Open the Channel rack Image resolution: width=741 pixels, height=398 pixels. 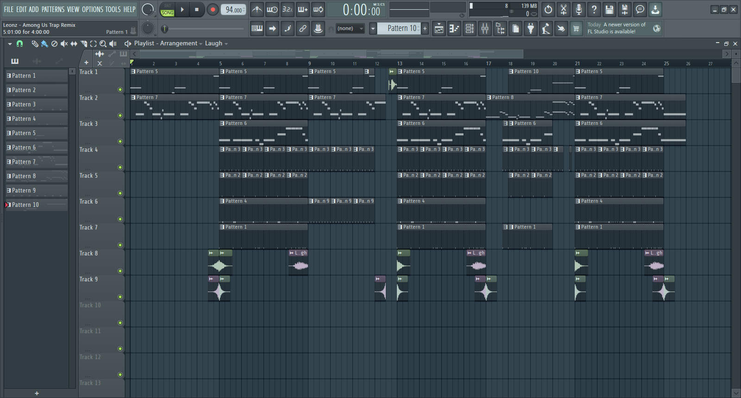470,29
